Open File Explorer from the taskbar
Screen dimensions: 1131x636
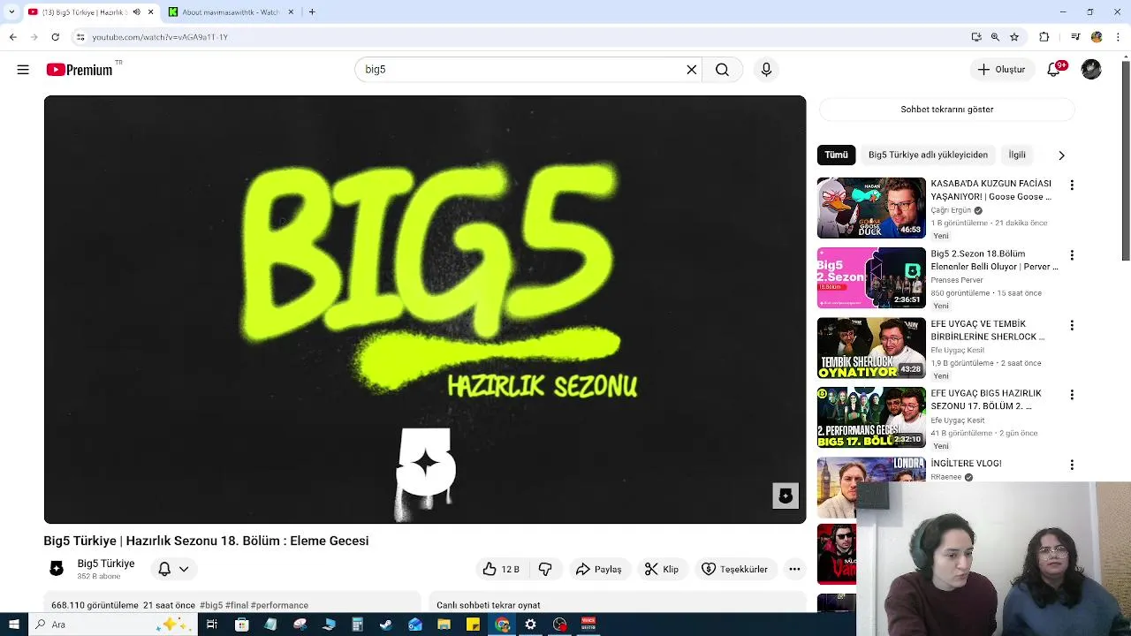444,625
